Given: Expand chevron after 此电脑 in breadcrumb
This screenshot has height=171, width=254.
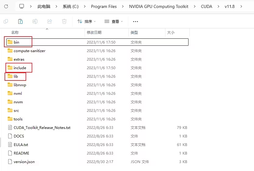Looking at the screenshot, I should click(x=56, y=6).
